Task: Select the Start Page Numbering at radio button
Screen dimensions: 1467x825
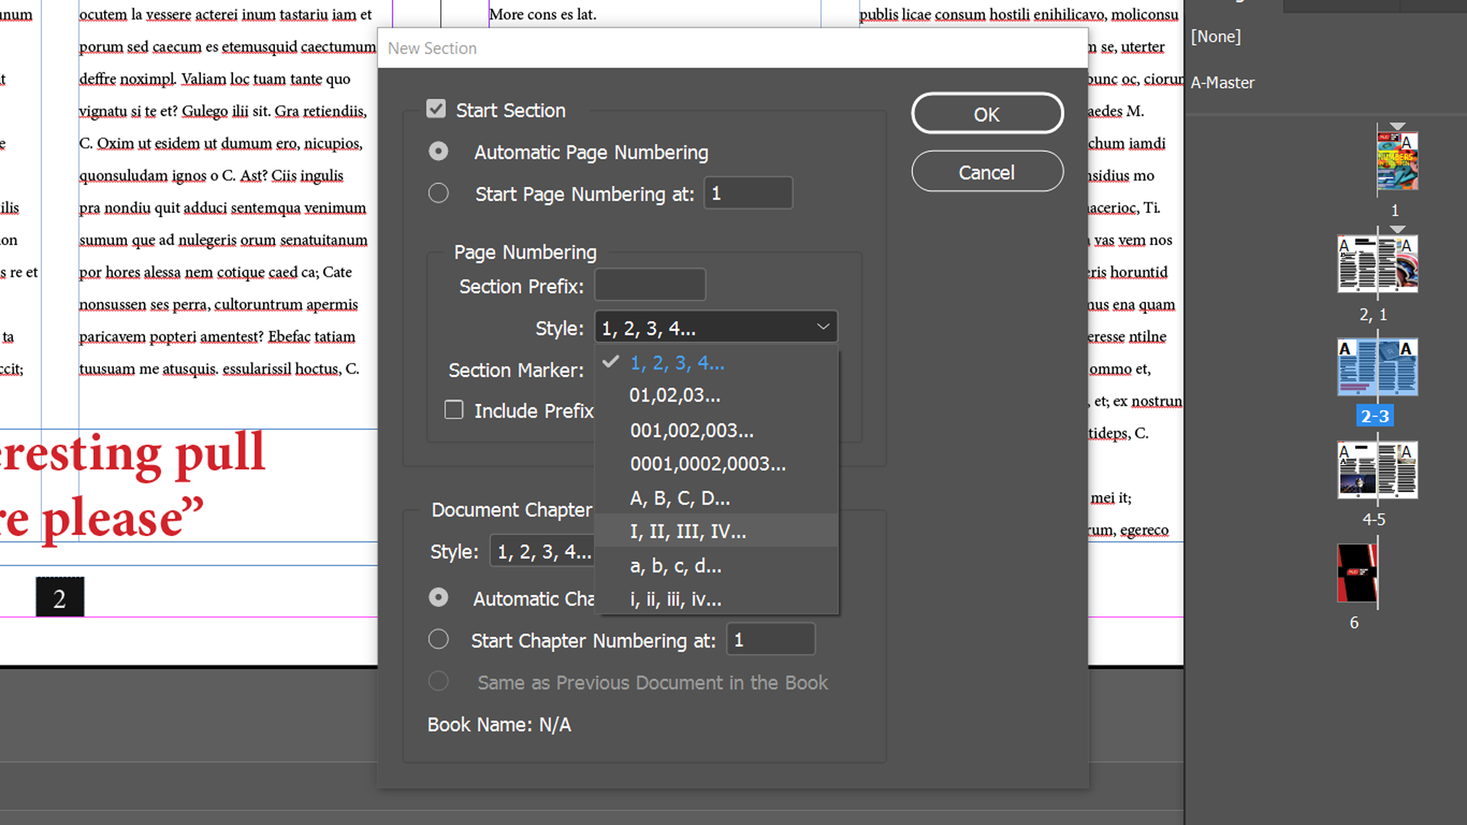Action: click(439, 193)
